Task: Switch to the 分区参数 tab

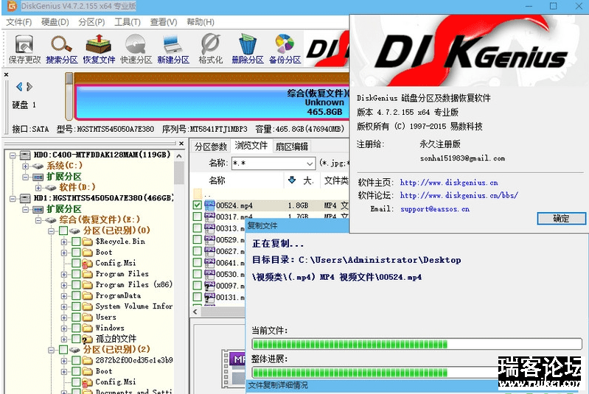Action: [x=211, y=147]
